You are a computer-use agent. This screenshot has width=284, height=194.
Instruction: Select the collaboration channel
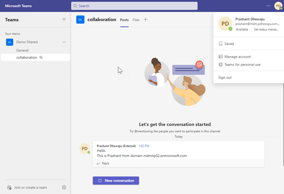tap(35, 58)
